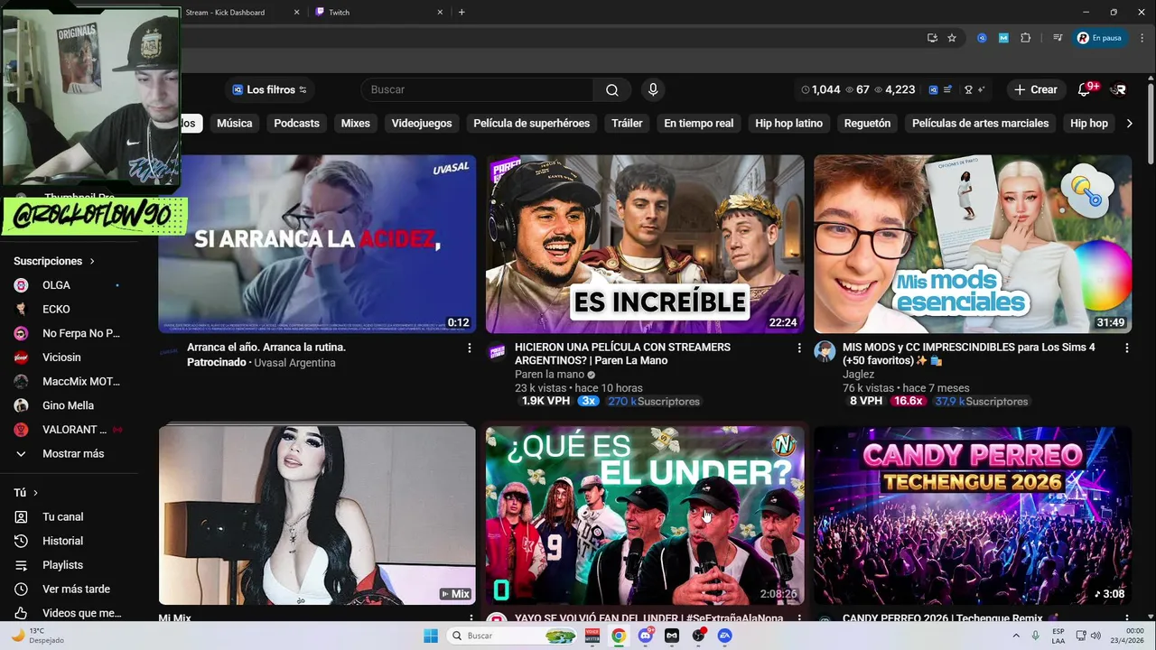The width and height of the screenshot is (1156, 650).
Task: Open the Películas de artes marciales chip
Action: (980, 124)
